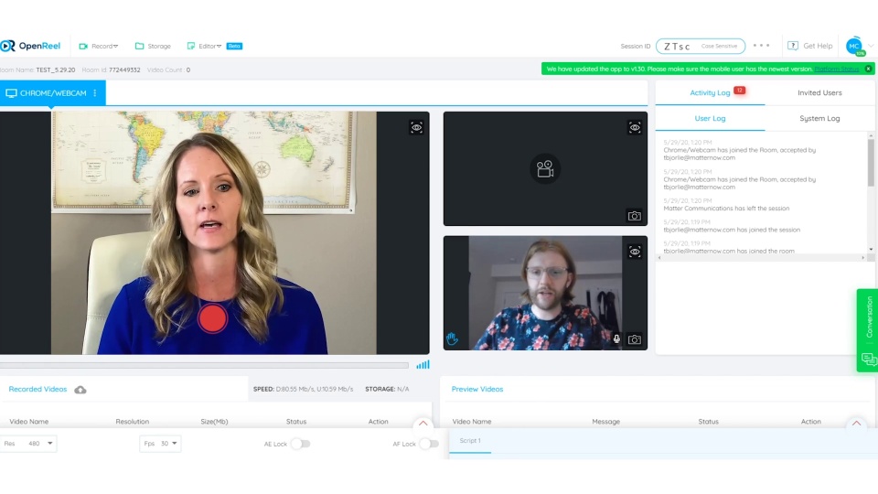Open the Res 480 resolution dropdown
The image size is (878, 494).
[28, 444]
